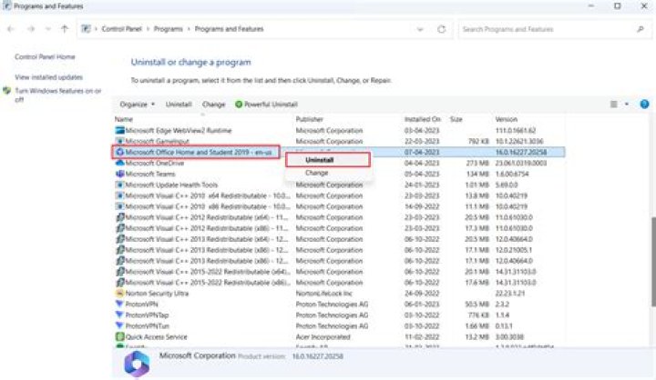This screenshot has width=656, height=380.
Task: Click the Control Panel address bar icon
Action: (x=86, y=29)
